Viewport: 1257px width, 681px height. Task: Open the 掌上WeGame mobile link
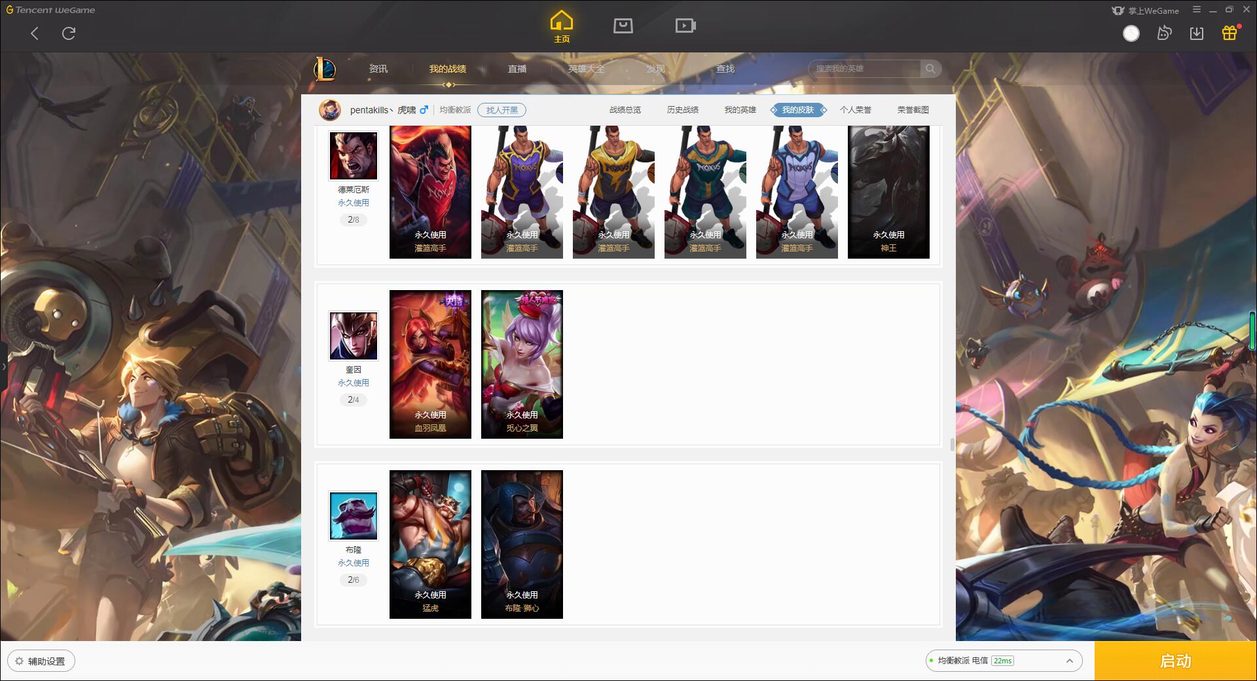pyautogui.click(x=1145, y=10)
